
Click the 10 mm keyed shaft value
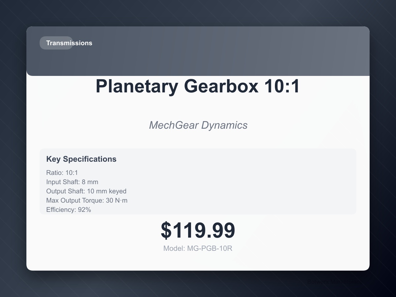click(107, 191)
